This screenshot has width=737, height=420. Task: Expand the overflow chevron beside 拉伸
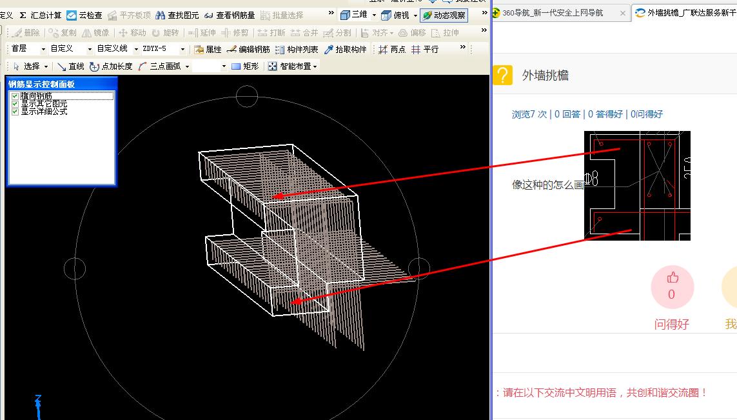pyautogui.click(x=484, y=30)
